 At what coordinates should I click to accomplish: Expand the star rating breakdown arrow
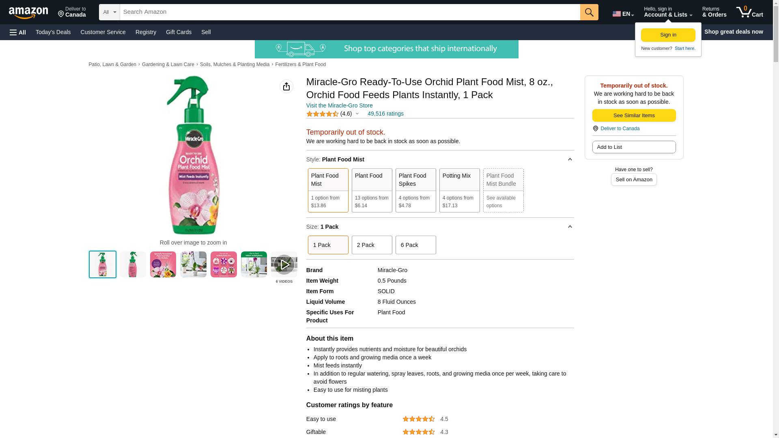(x=357, y=114)
